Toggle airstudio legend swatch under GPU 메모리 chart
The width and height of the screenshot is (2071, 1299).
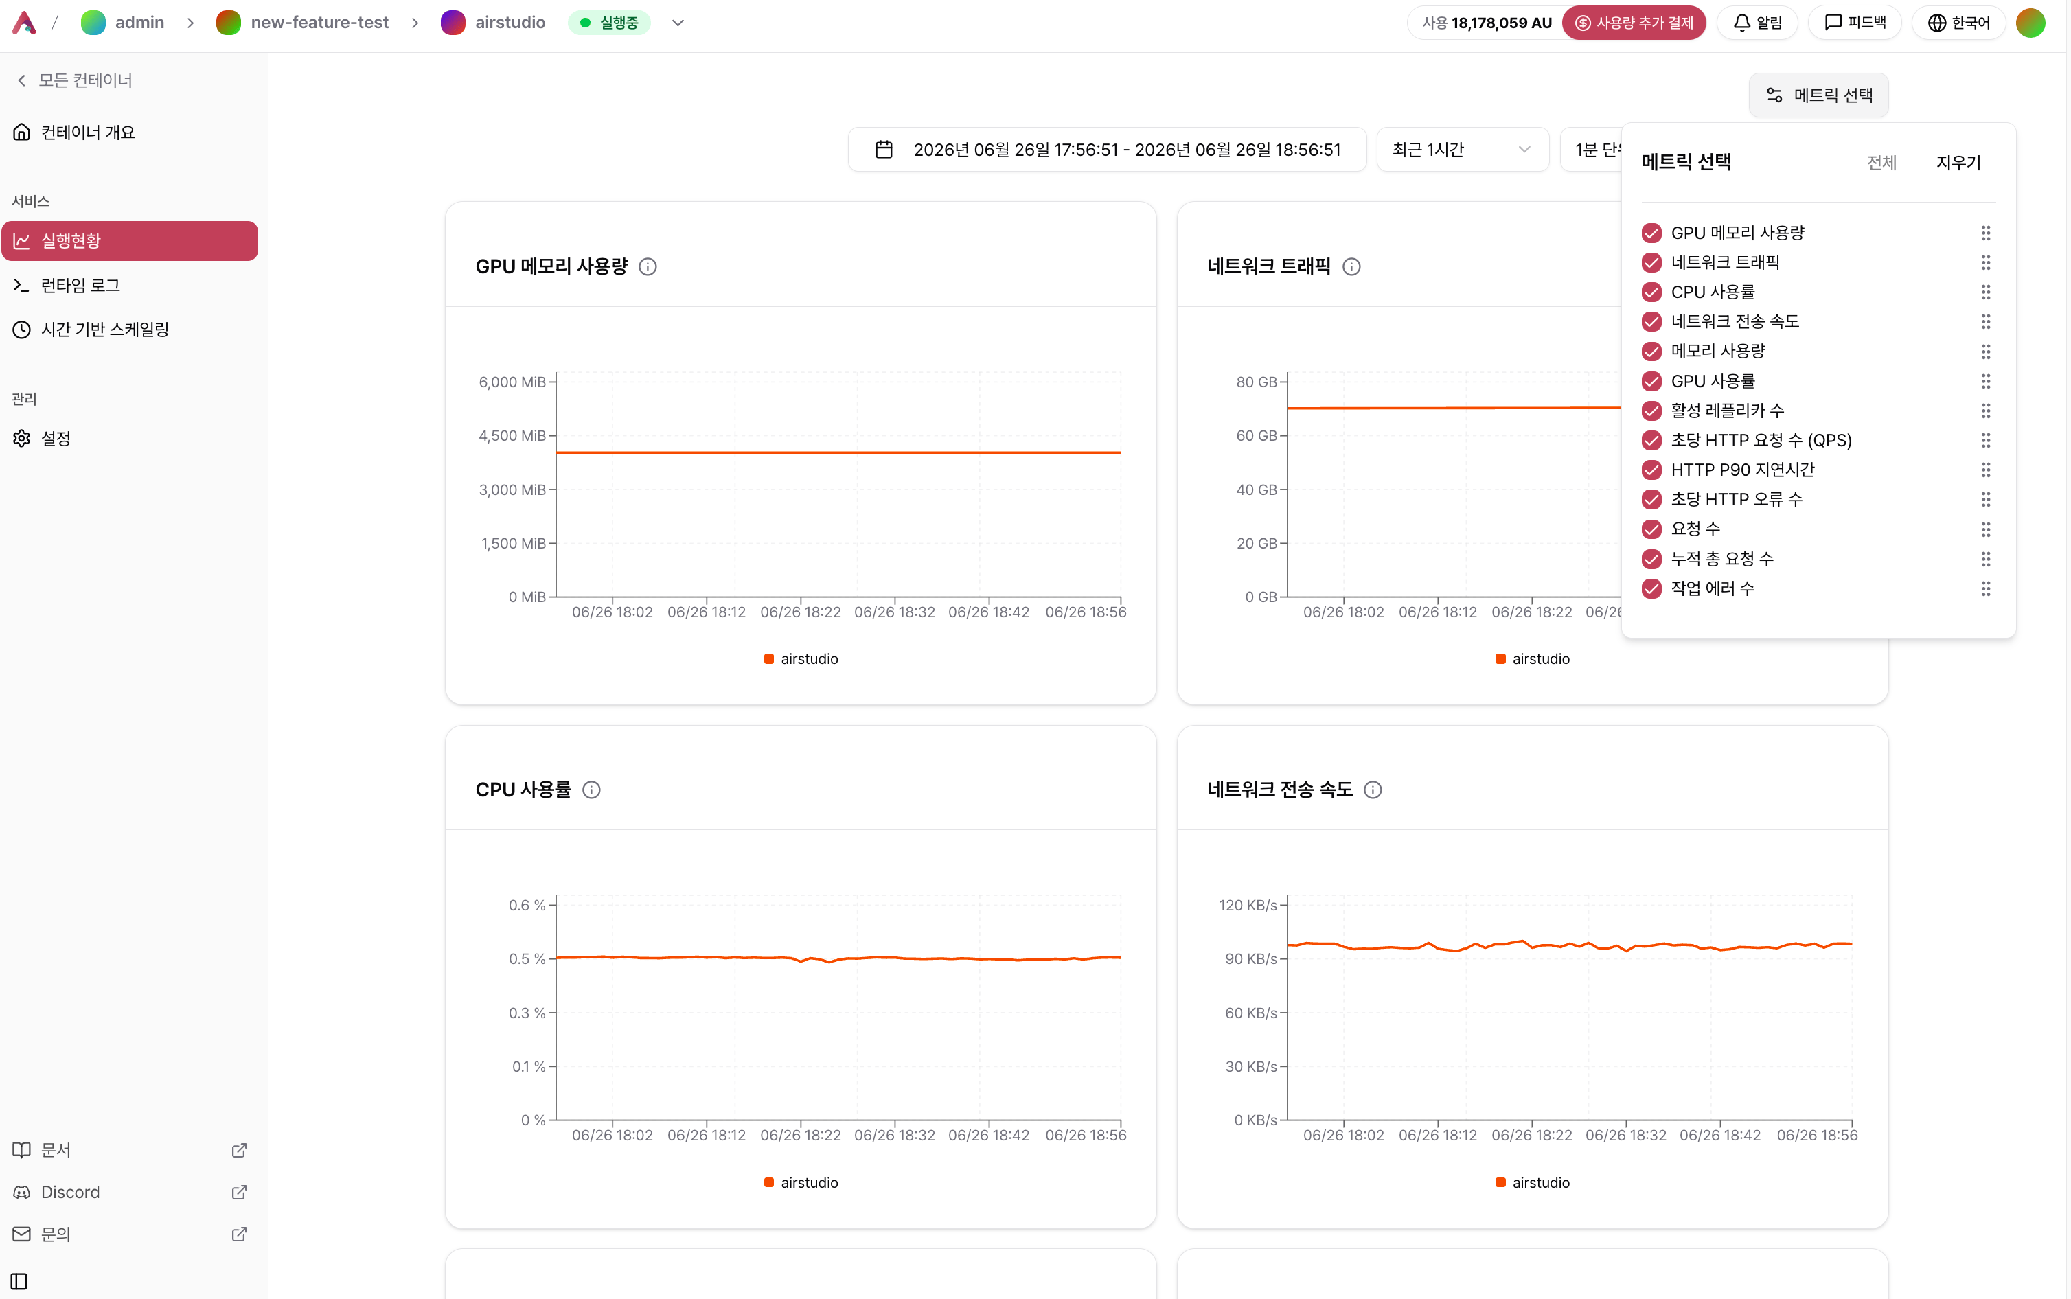coord(769,659)
